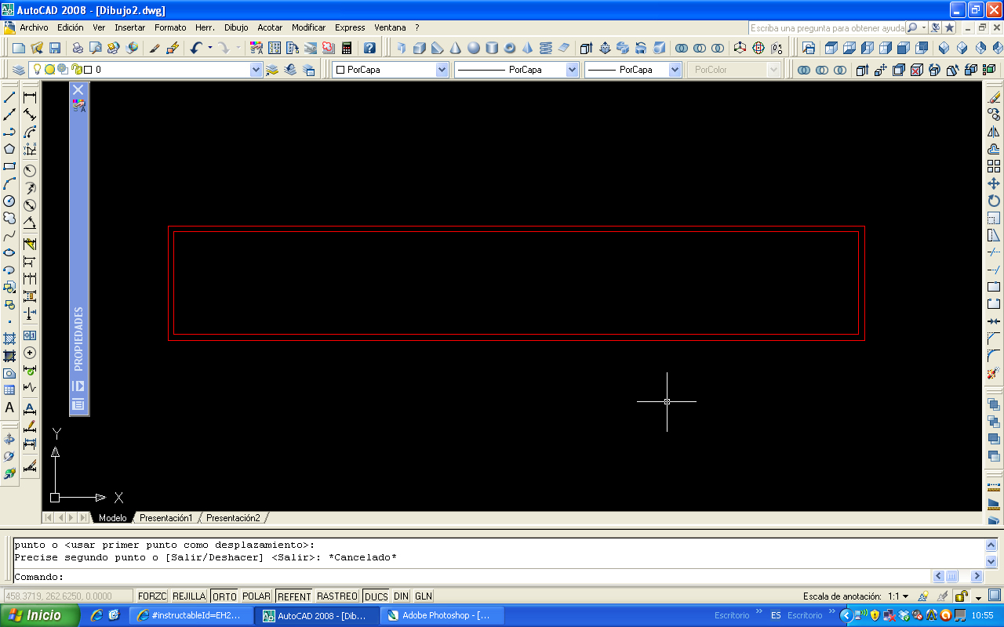Select the 3D Cone solid tool

tap(455, 48)
